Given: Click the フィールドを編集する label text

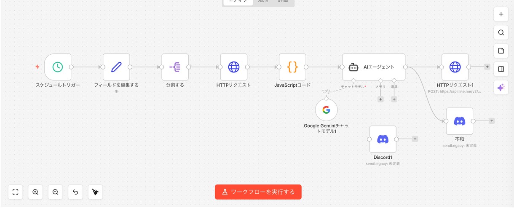Looking at the screenshot, I should pos(116,85).
